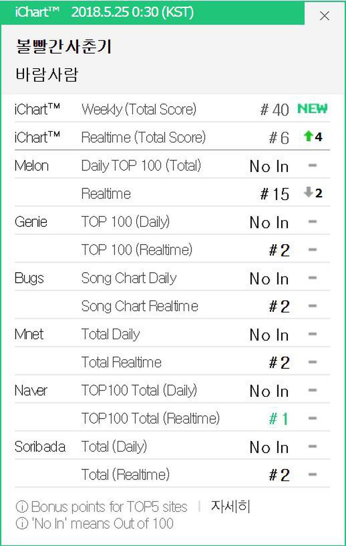Click the Soribada Total (Realtime) row
This screenshot has width=346, height=546.
coord(172,474)
